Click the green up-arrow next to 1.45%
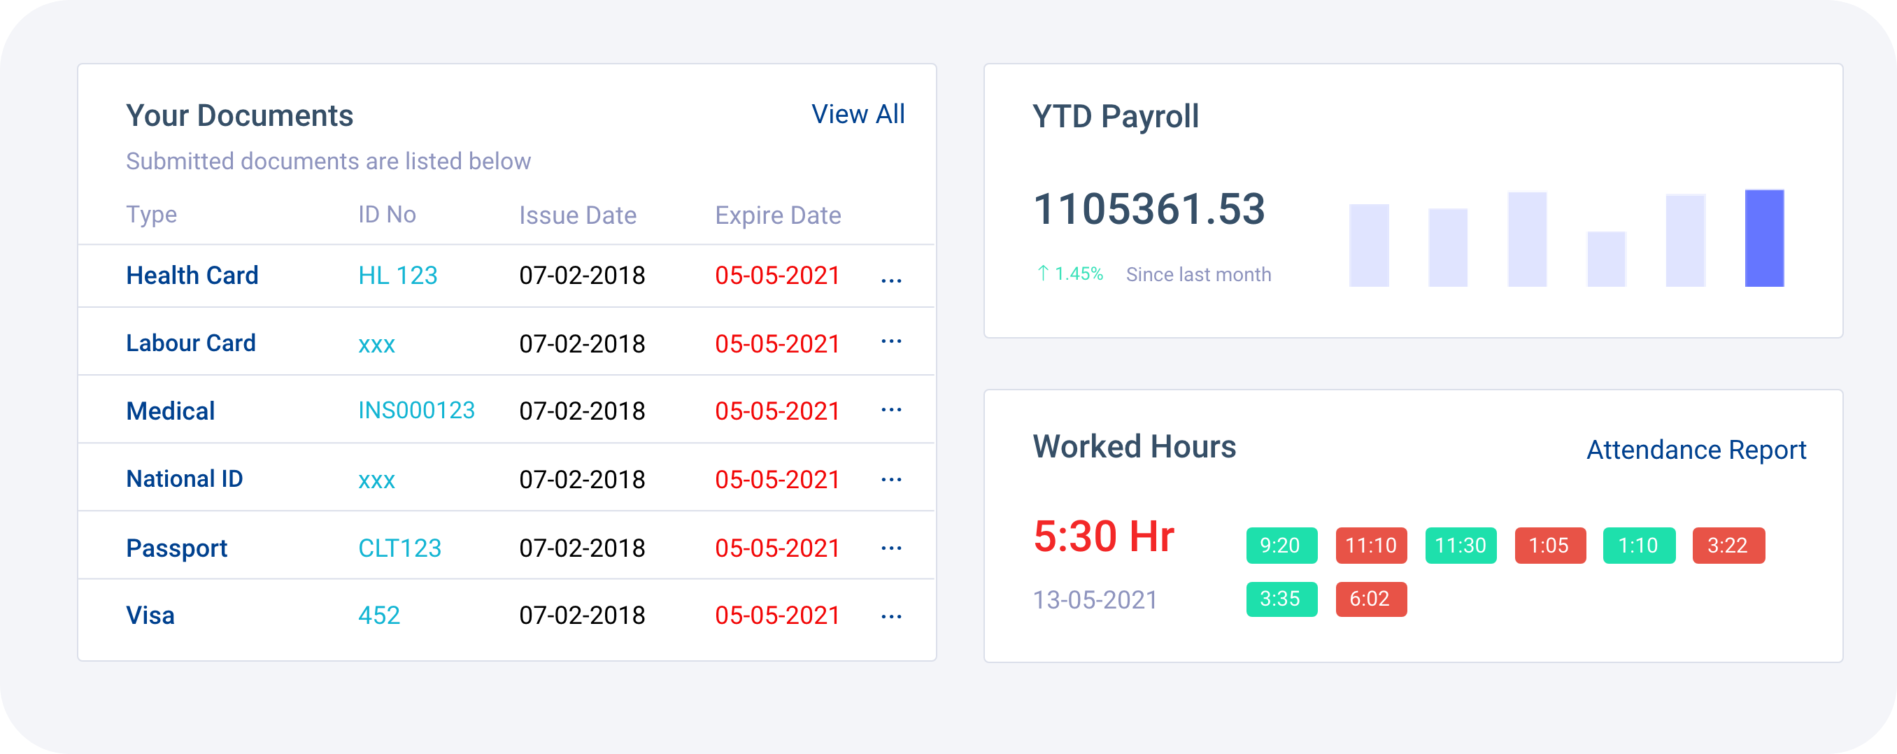Viewport: 1897px width, 754px height. 1043,273
